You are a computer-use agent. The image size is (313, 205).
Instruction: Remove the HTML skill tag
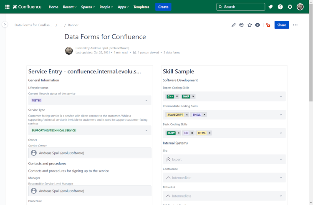(x=210, y=133)
